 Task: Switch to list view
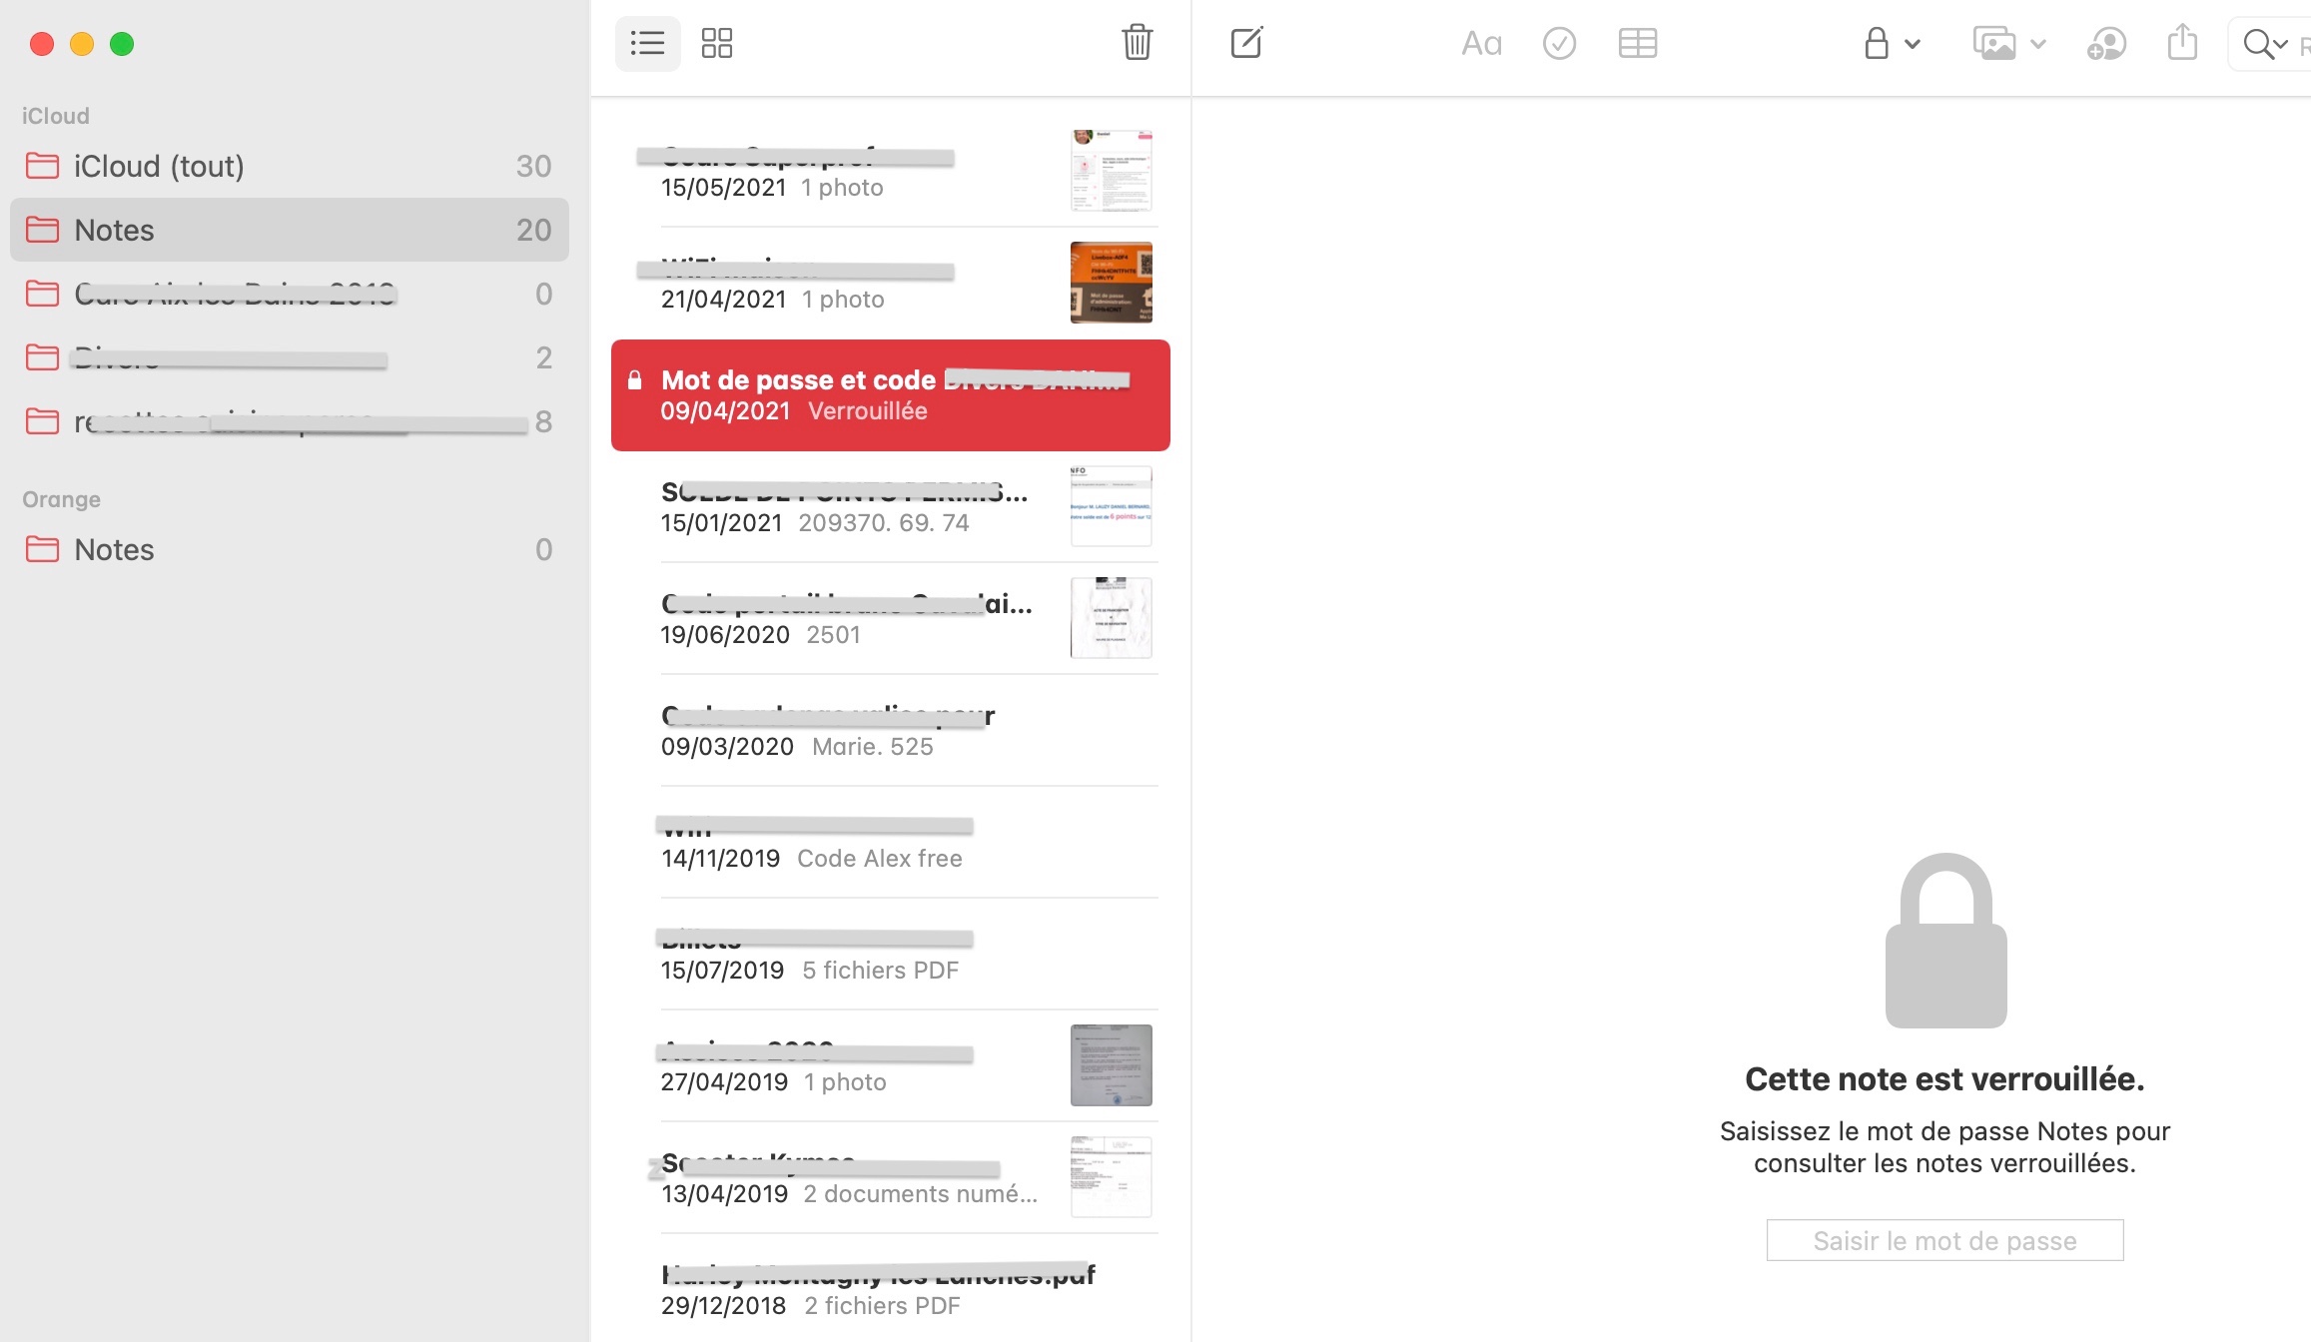[x=647, y=43]
